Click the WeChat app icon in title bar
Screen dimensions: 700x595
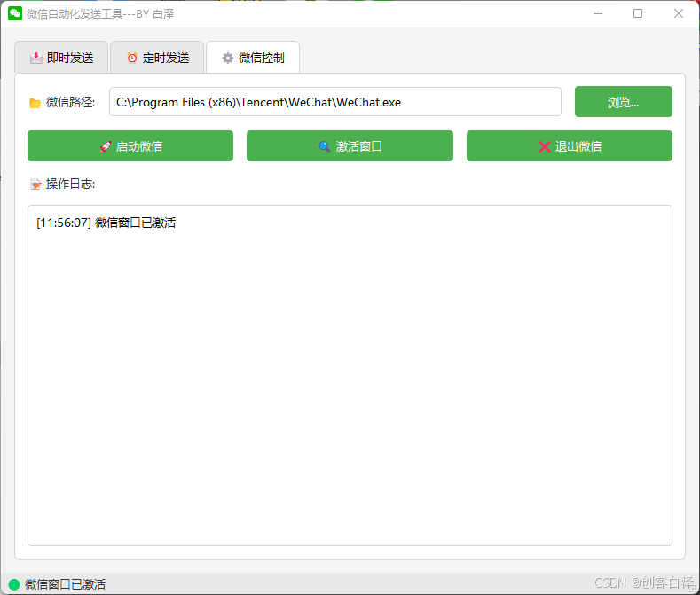15,13
